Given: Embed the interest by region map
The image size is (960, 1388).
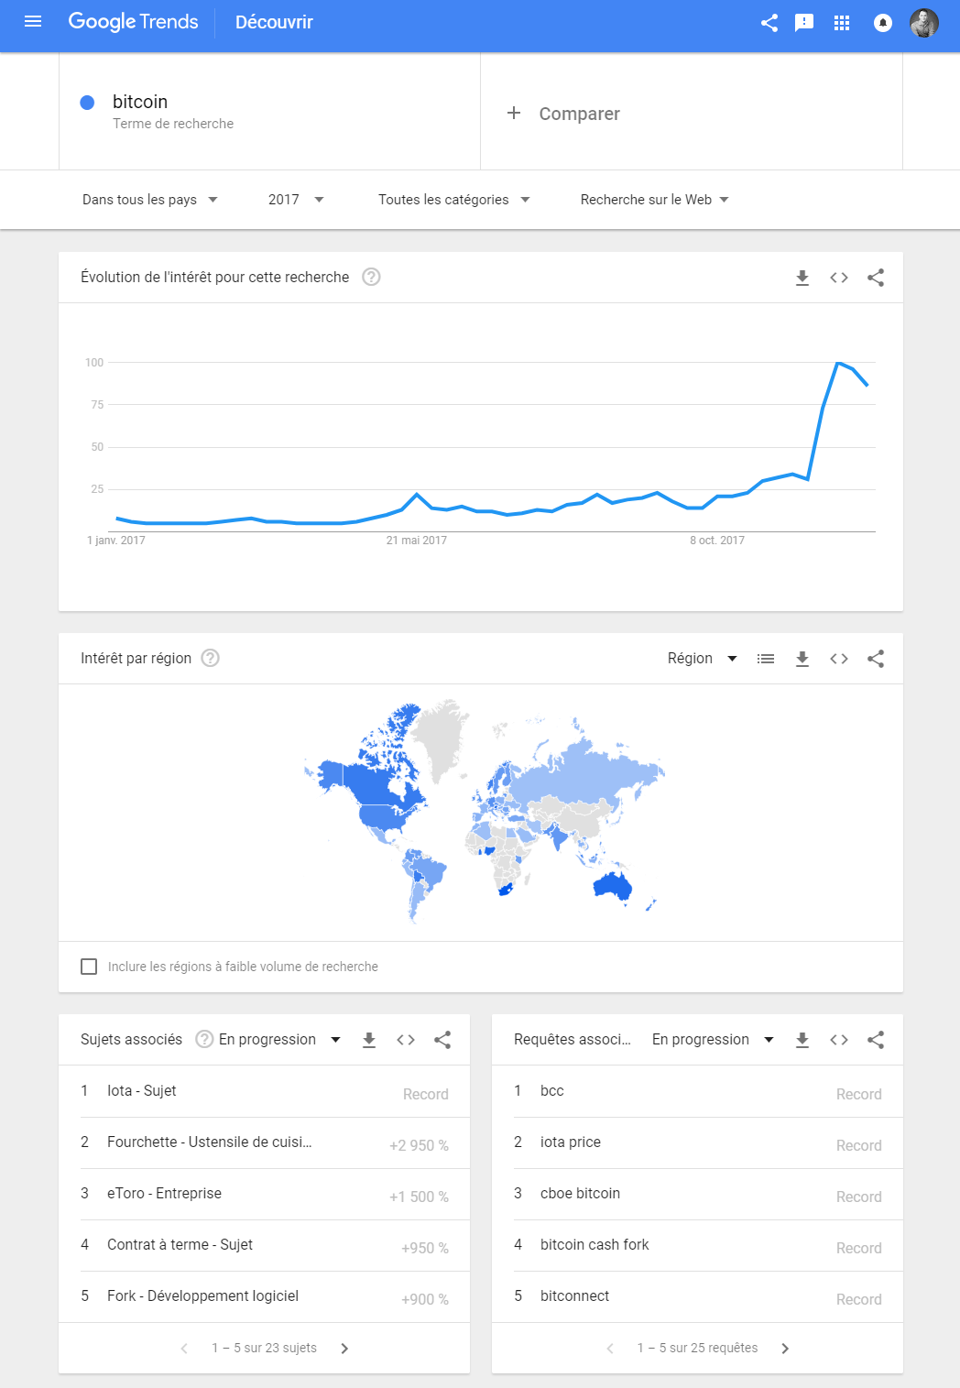Looking at the screenshot, I should [x=839, y=659].
